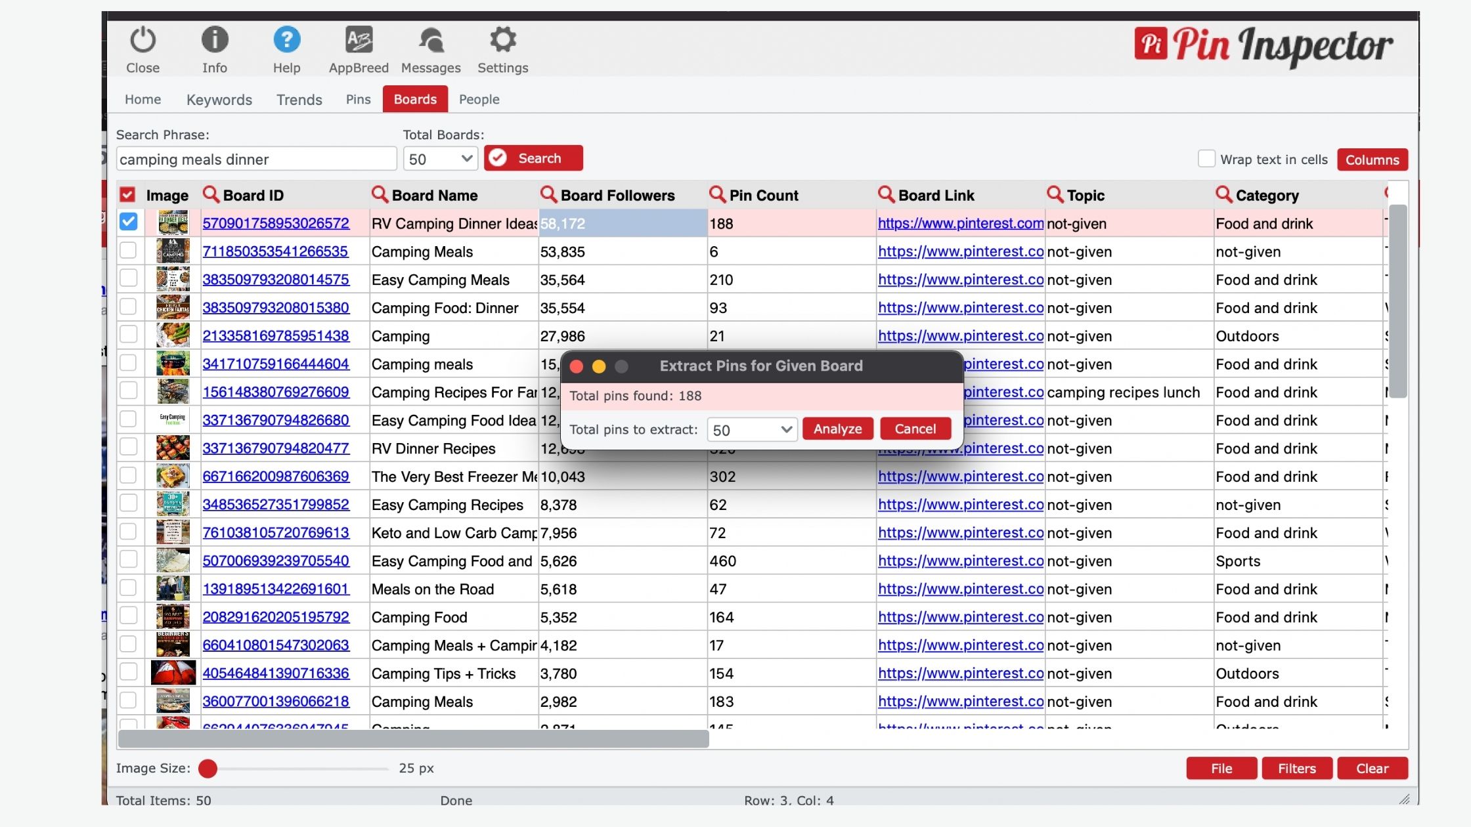
Task: Click the vertical table scrollbar thumb
Action: click(x=1398, y=301)
